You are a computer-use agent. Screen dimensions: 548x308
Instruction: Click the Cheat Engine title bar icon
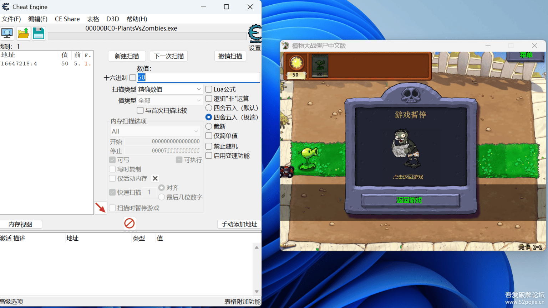(x=6, y=7)
